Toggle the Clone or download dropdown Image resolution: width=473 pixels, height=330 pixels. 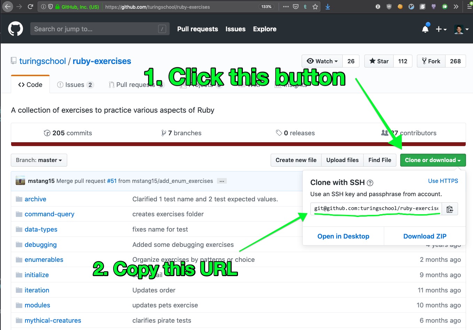(433, 160)
